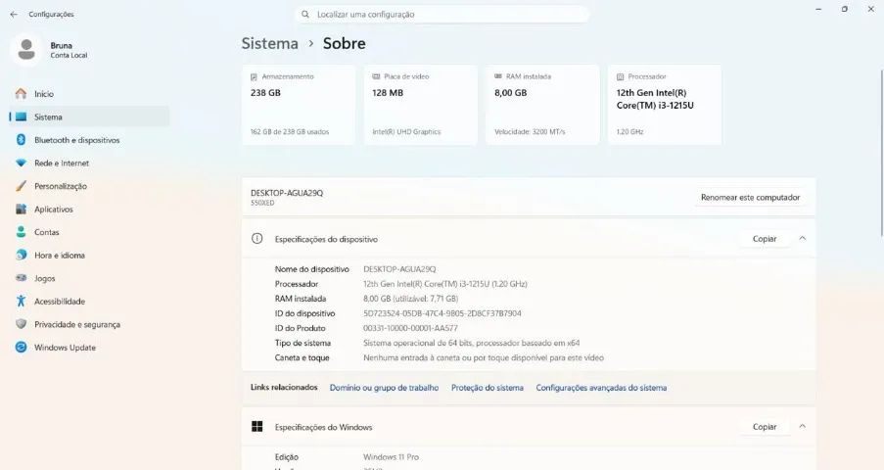884x470 pixels.
Task: Click Sistema in the breadcrumb
Action: pyautogui.click(x=269, y=43)
